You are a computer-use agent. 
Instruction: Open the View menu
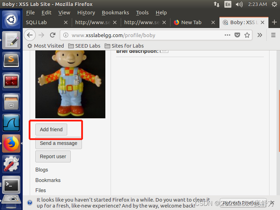(64, 13)
